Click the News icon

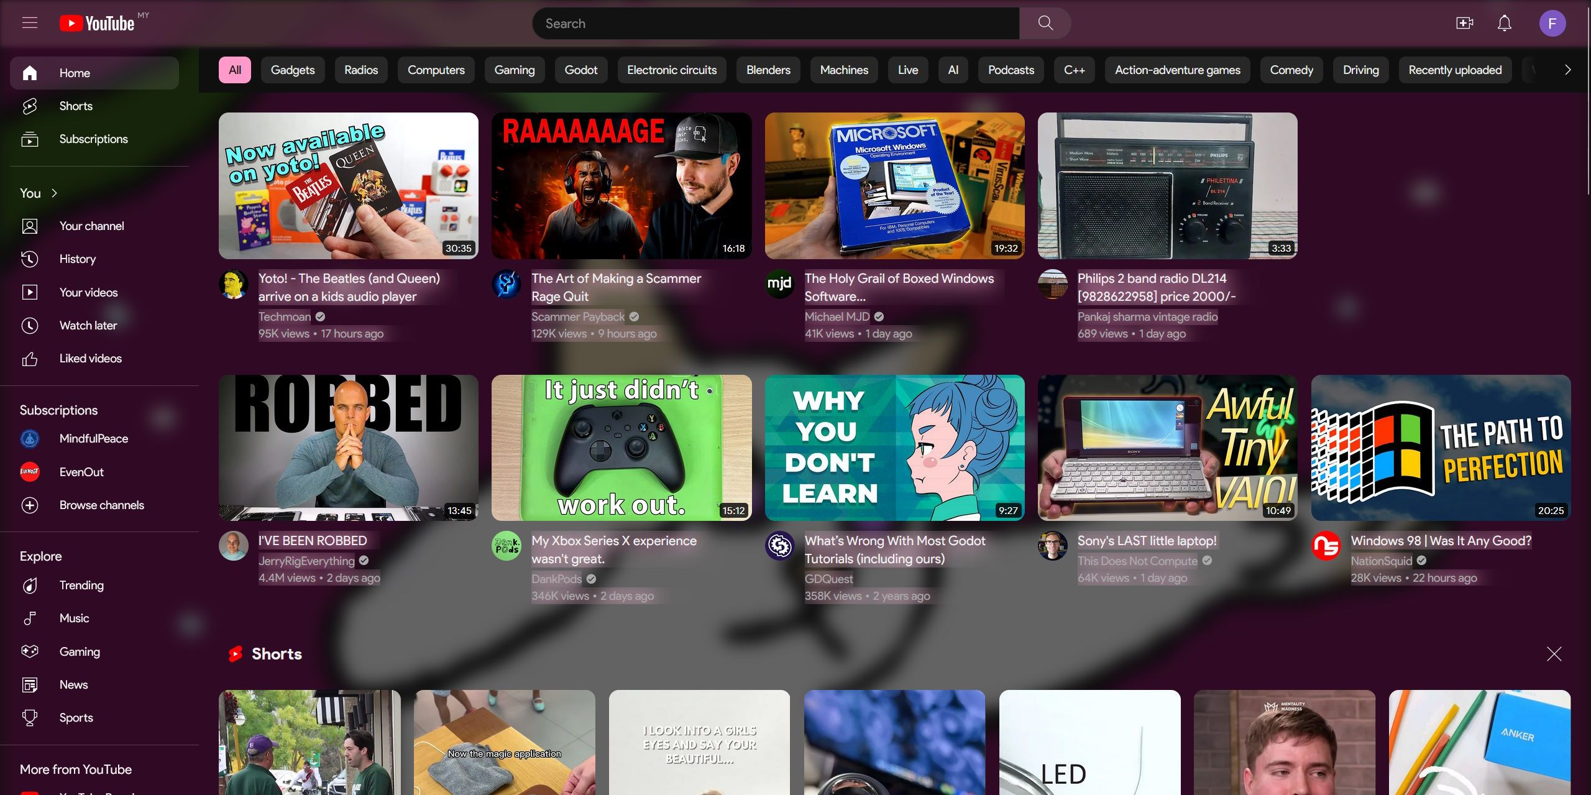pyautogui.click(x=30, y=685)
